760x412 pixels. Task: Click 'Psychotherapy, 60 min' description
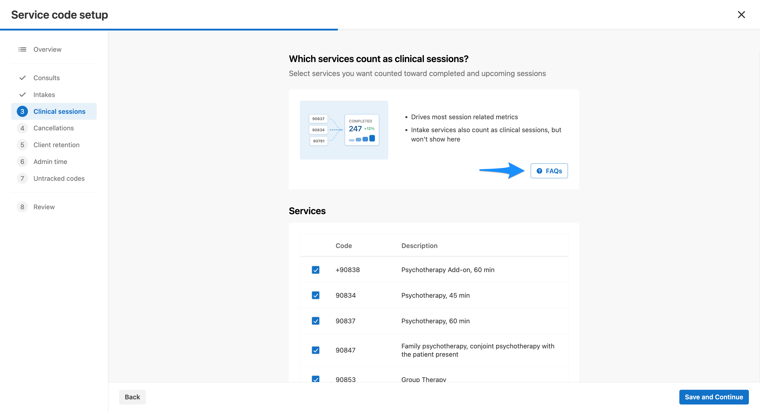(436, 321)
